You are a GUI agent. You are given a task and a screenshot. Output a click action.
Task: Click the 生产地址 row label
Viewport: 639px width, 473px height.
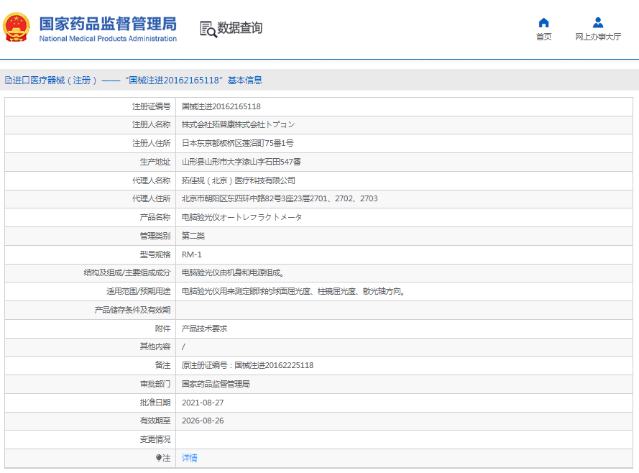(x=155, y=162)
